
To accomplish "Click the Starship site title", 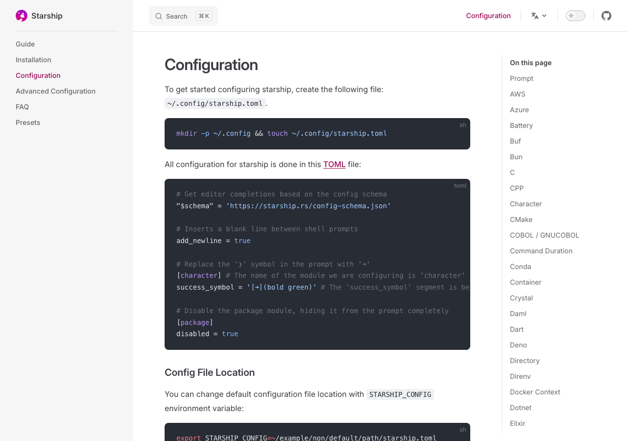I will pos(47,16).
